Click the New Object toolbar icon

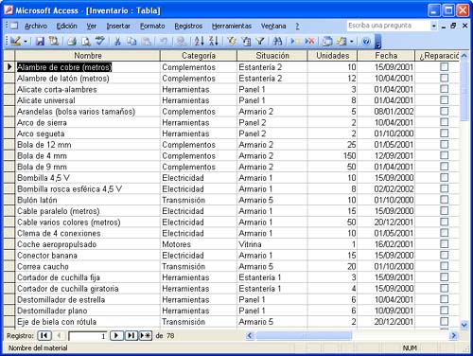pyautogui.click(x=342, y=41)
